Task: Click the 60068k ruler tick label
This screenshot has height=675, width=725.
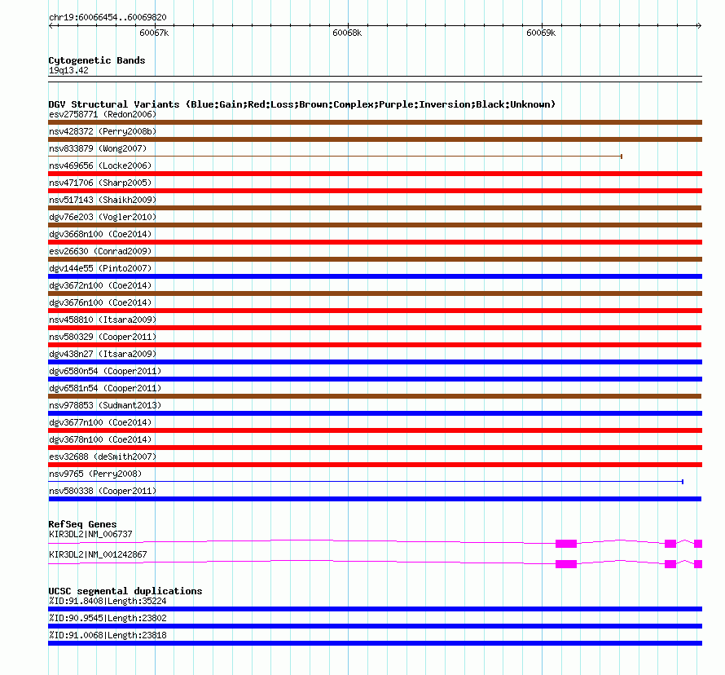Action: pyautogui.click(x=347, y=33)
